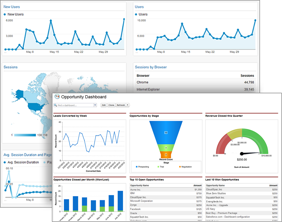Screen dimensions: 282x222
Task: Click the United States on the Sessions map
Action: 36,107
